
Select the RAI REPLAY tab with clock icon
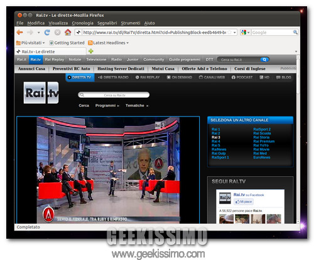pyautogui.click(x=148, y=77)
